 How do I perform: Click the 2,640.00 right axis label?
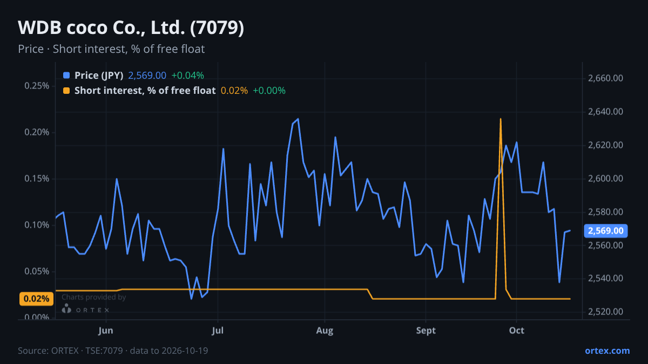pos(605,112)
